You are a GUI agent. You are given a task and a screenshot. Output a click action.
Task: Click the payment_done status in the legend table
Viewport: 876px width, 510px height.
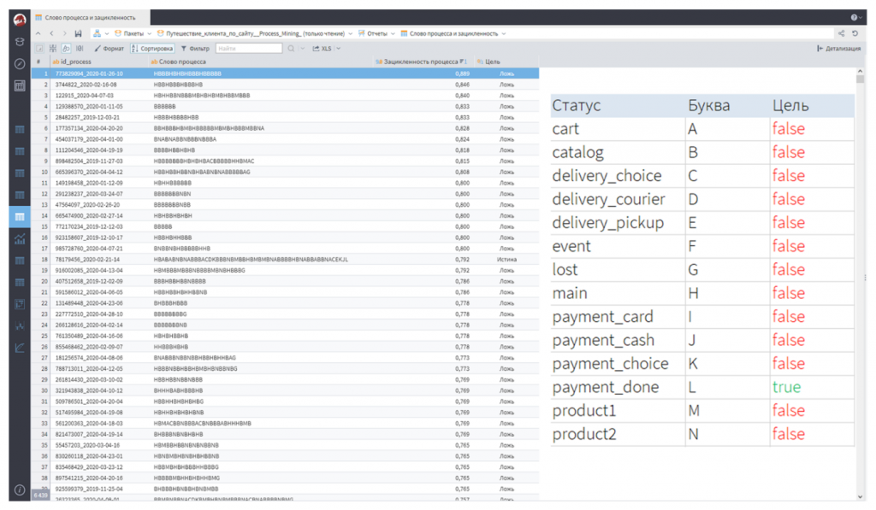point(605,387)
